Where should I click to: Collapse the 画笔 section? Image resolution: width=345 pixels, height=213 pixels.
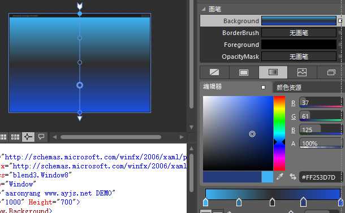pyautogui.click(x=204, y=9)
